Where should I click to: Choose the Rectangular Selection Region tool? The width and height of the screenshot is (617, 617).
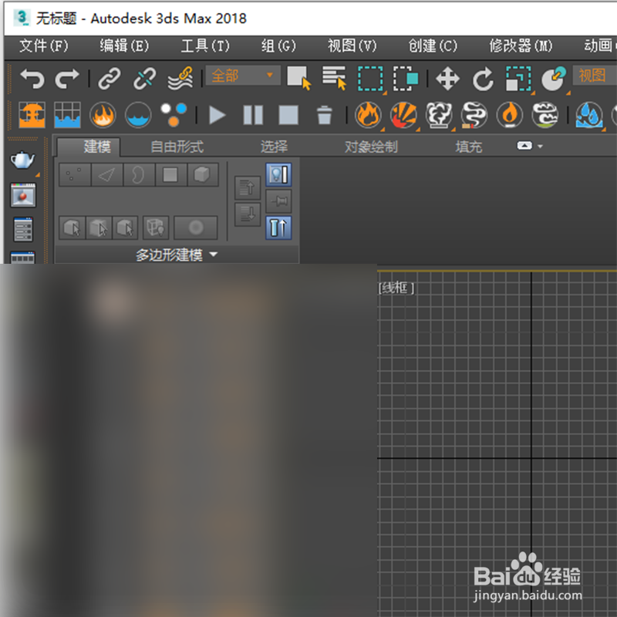(370, 79)
